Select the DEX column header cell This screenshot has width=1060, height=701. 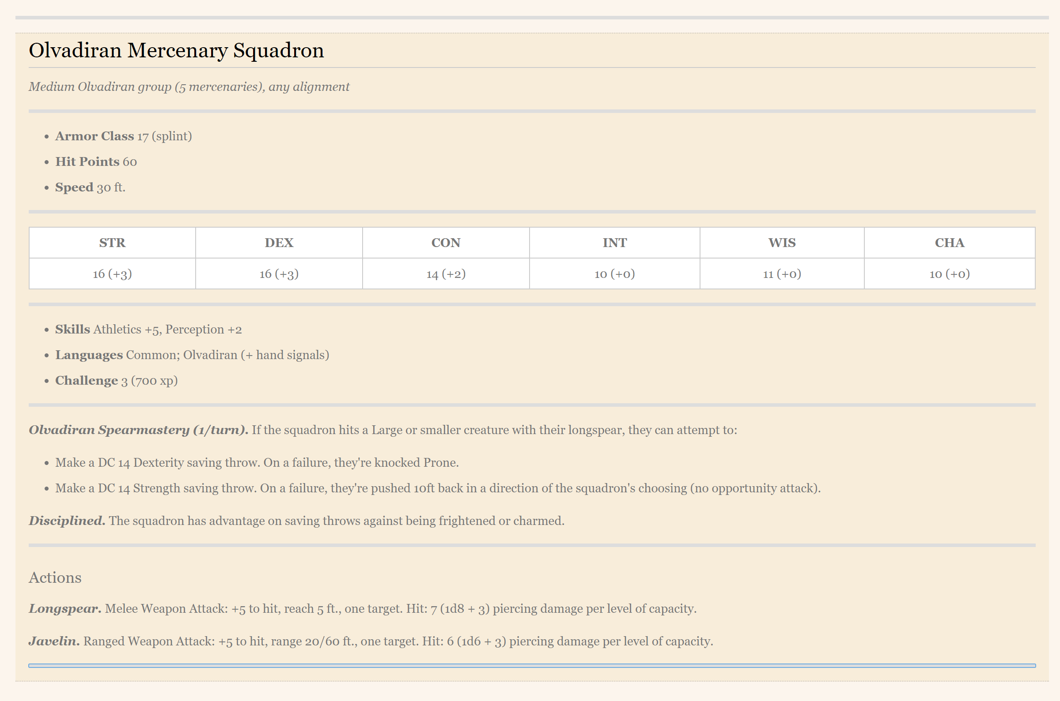[x=279, y=243]
